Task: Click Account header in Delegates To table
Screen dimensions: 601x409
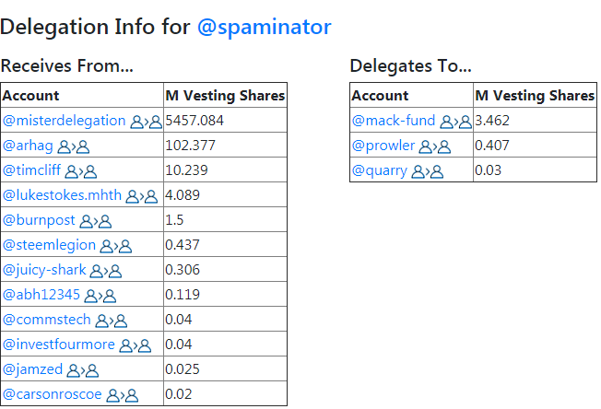Action: (x=381, y=95)
